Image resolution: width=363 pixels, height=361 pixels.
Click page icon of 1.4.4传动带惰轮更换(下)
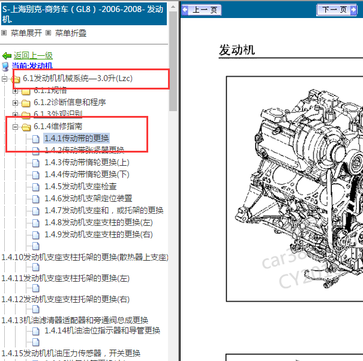35,175
